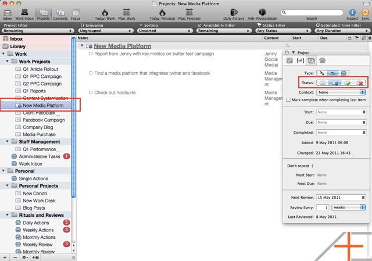Set project status to dropped
372x261 pixels.
tap(360, 83)
